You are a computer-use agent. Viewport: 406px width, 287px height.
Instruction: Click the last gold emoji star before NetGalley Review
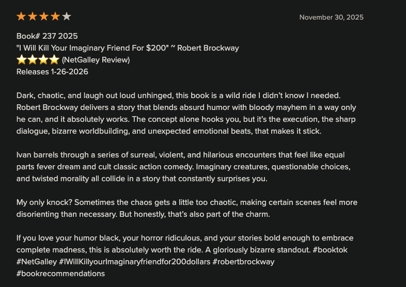click(54, 60)
